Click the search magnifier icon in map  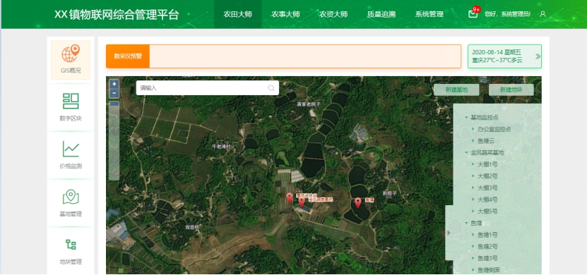[271, 88]
